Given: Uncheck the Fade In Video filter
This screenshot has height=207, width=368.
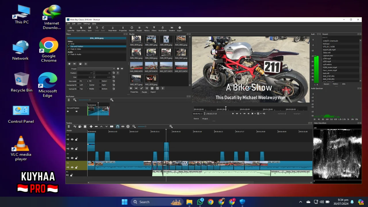Looking at the screenshot, I should pyautogui.click(x=69, y=49).
